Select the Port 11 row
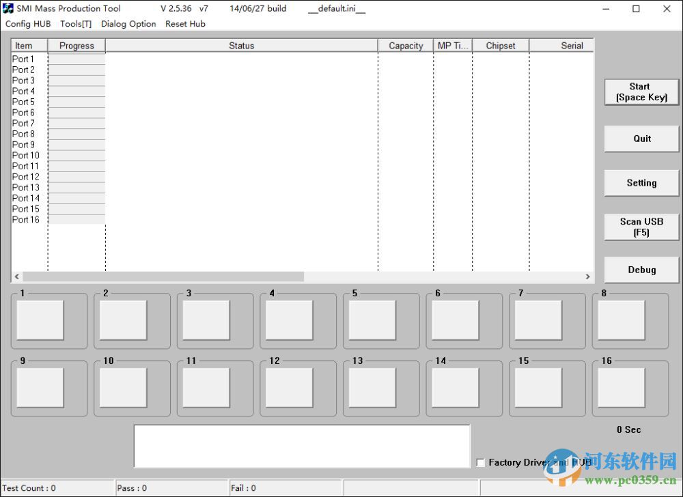Image resolution: width=683 pixels, height=497 pixels. coord(303,167)
